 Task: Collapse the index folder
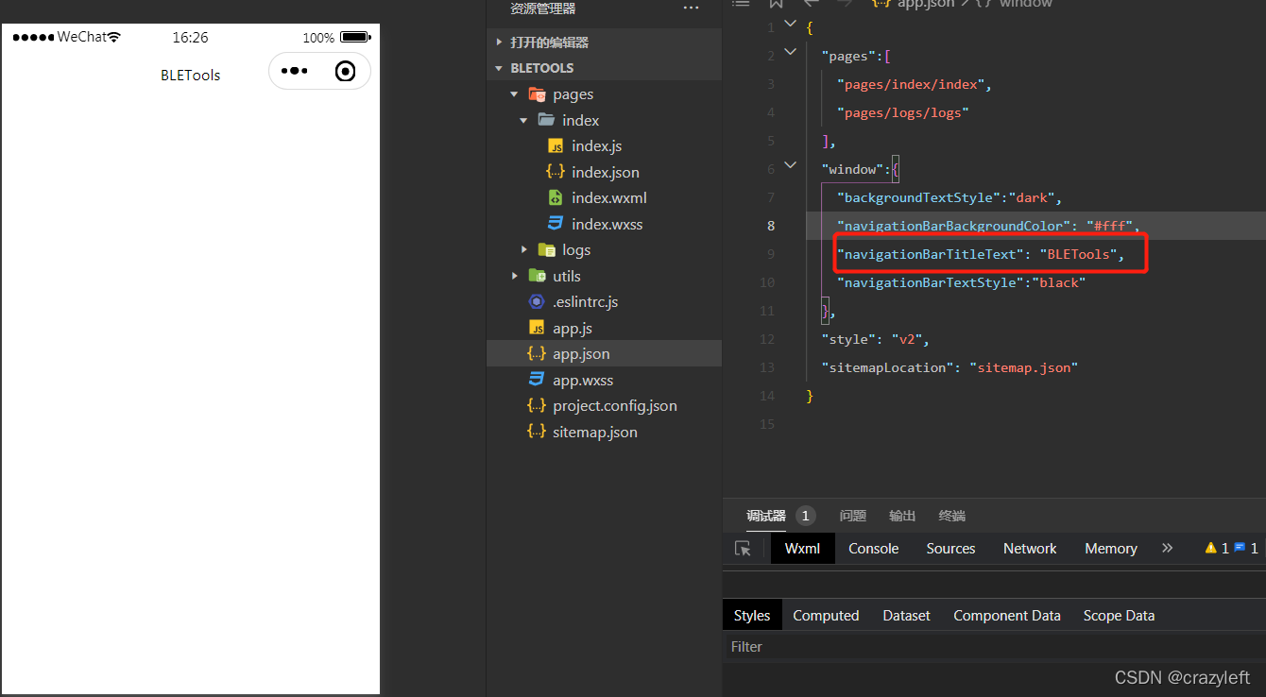pos(523,121)
